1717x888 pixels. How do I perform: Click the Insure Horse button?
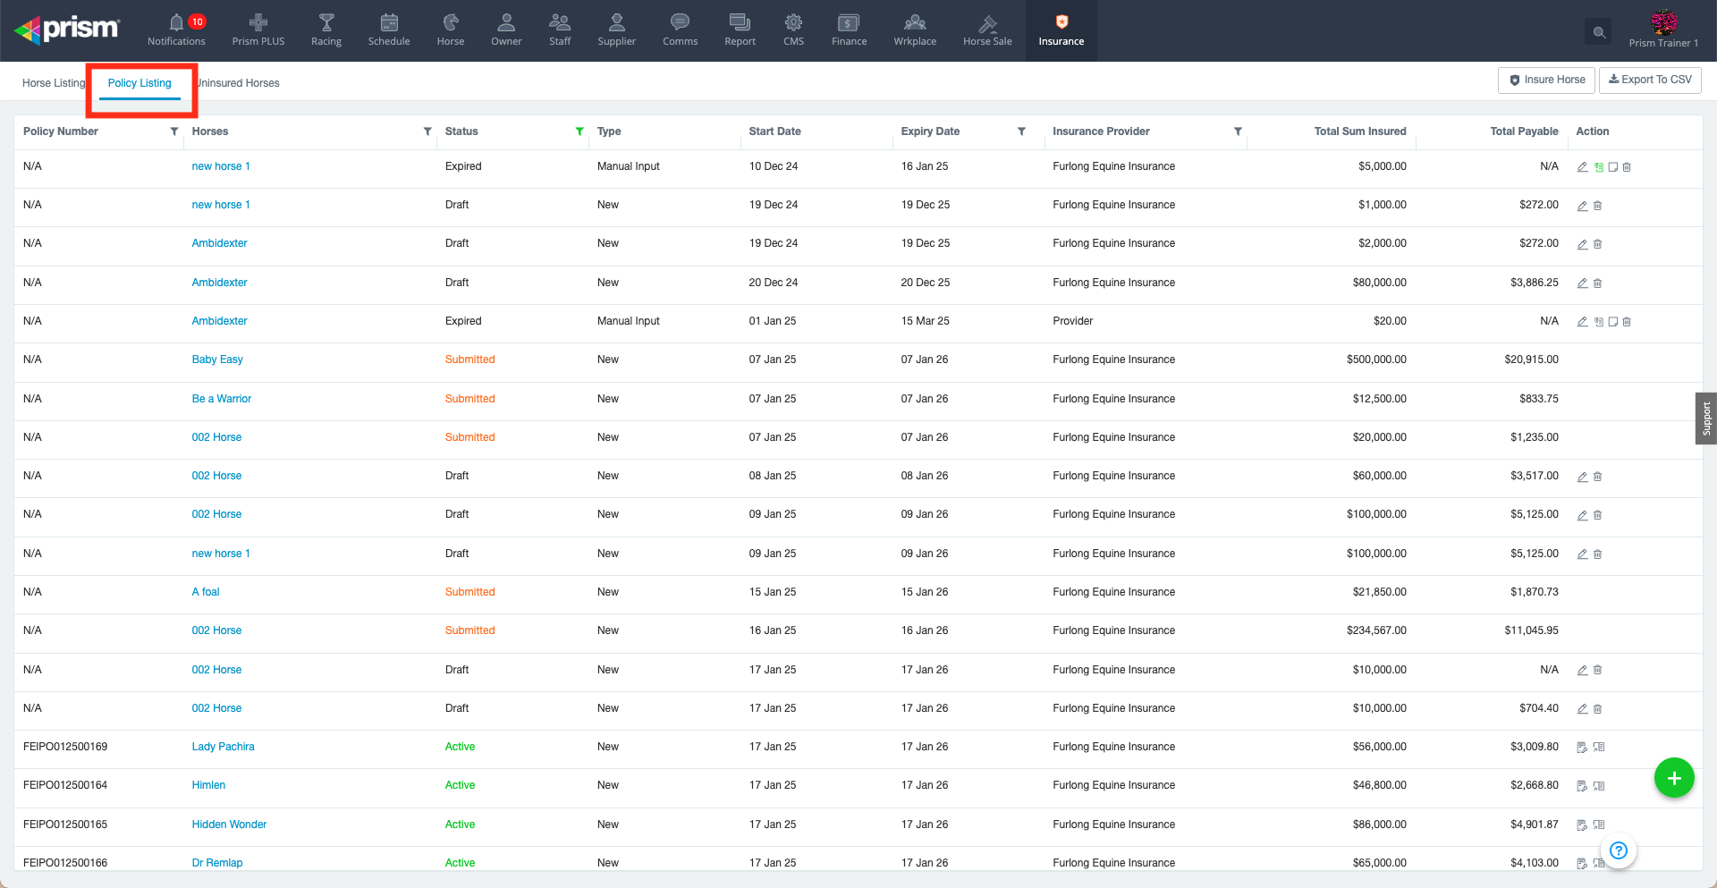click(x=1547, y=80)
